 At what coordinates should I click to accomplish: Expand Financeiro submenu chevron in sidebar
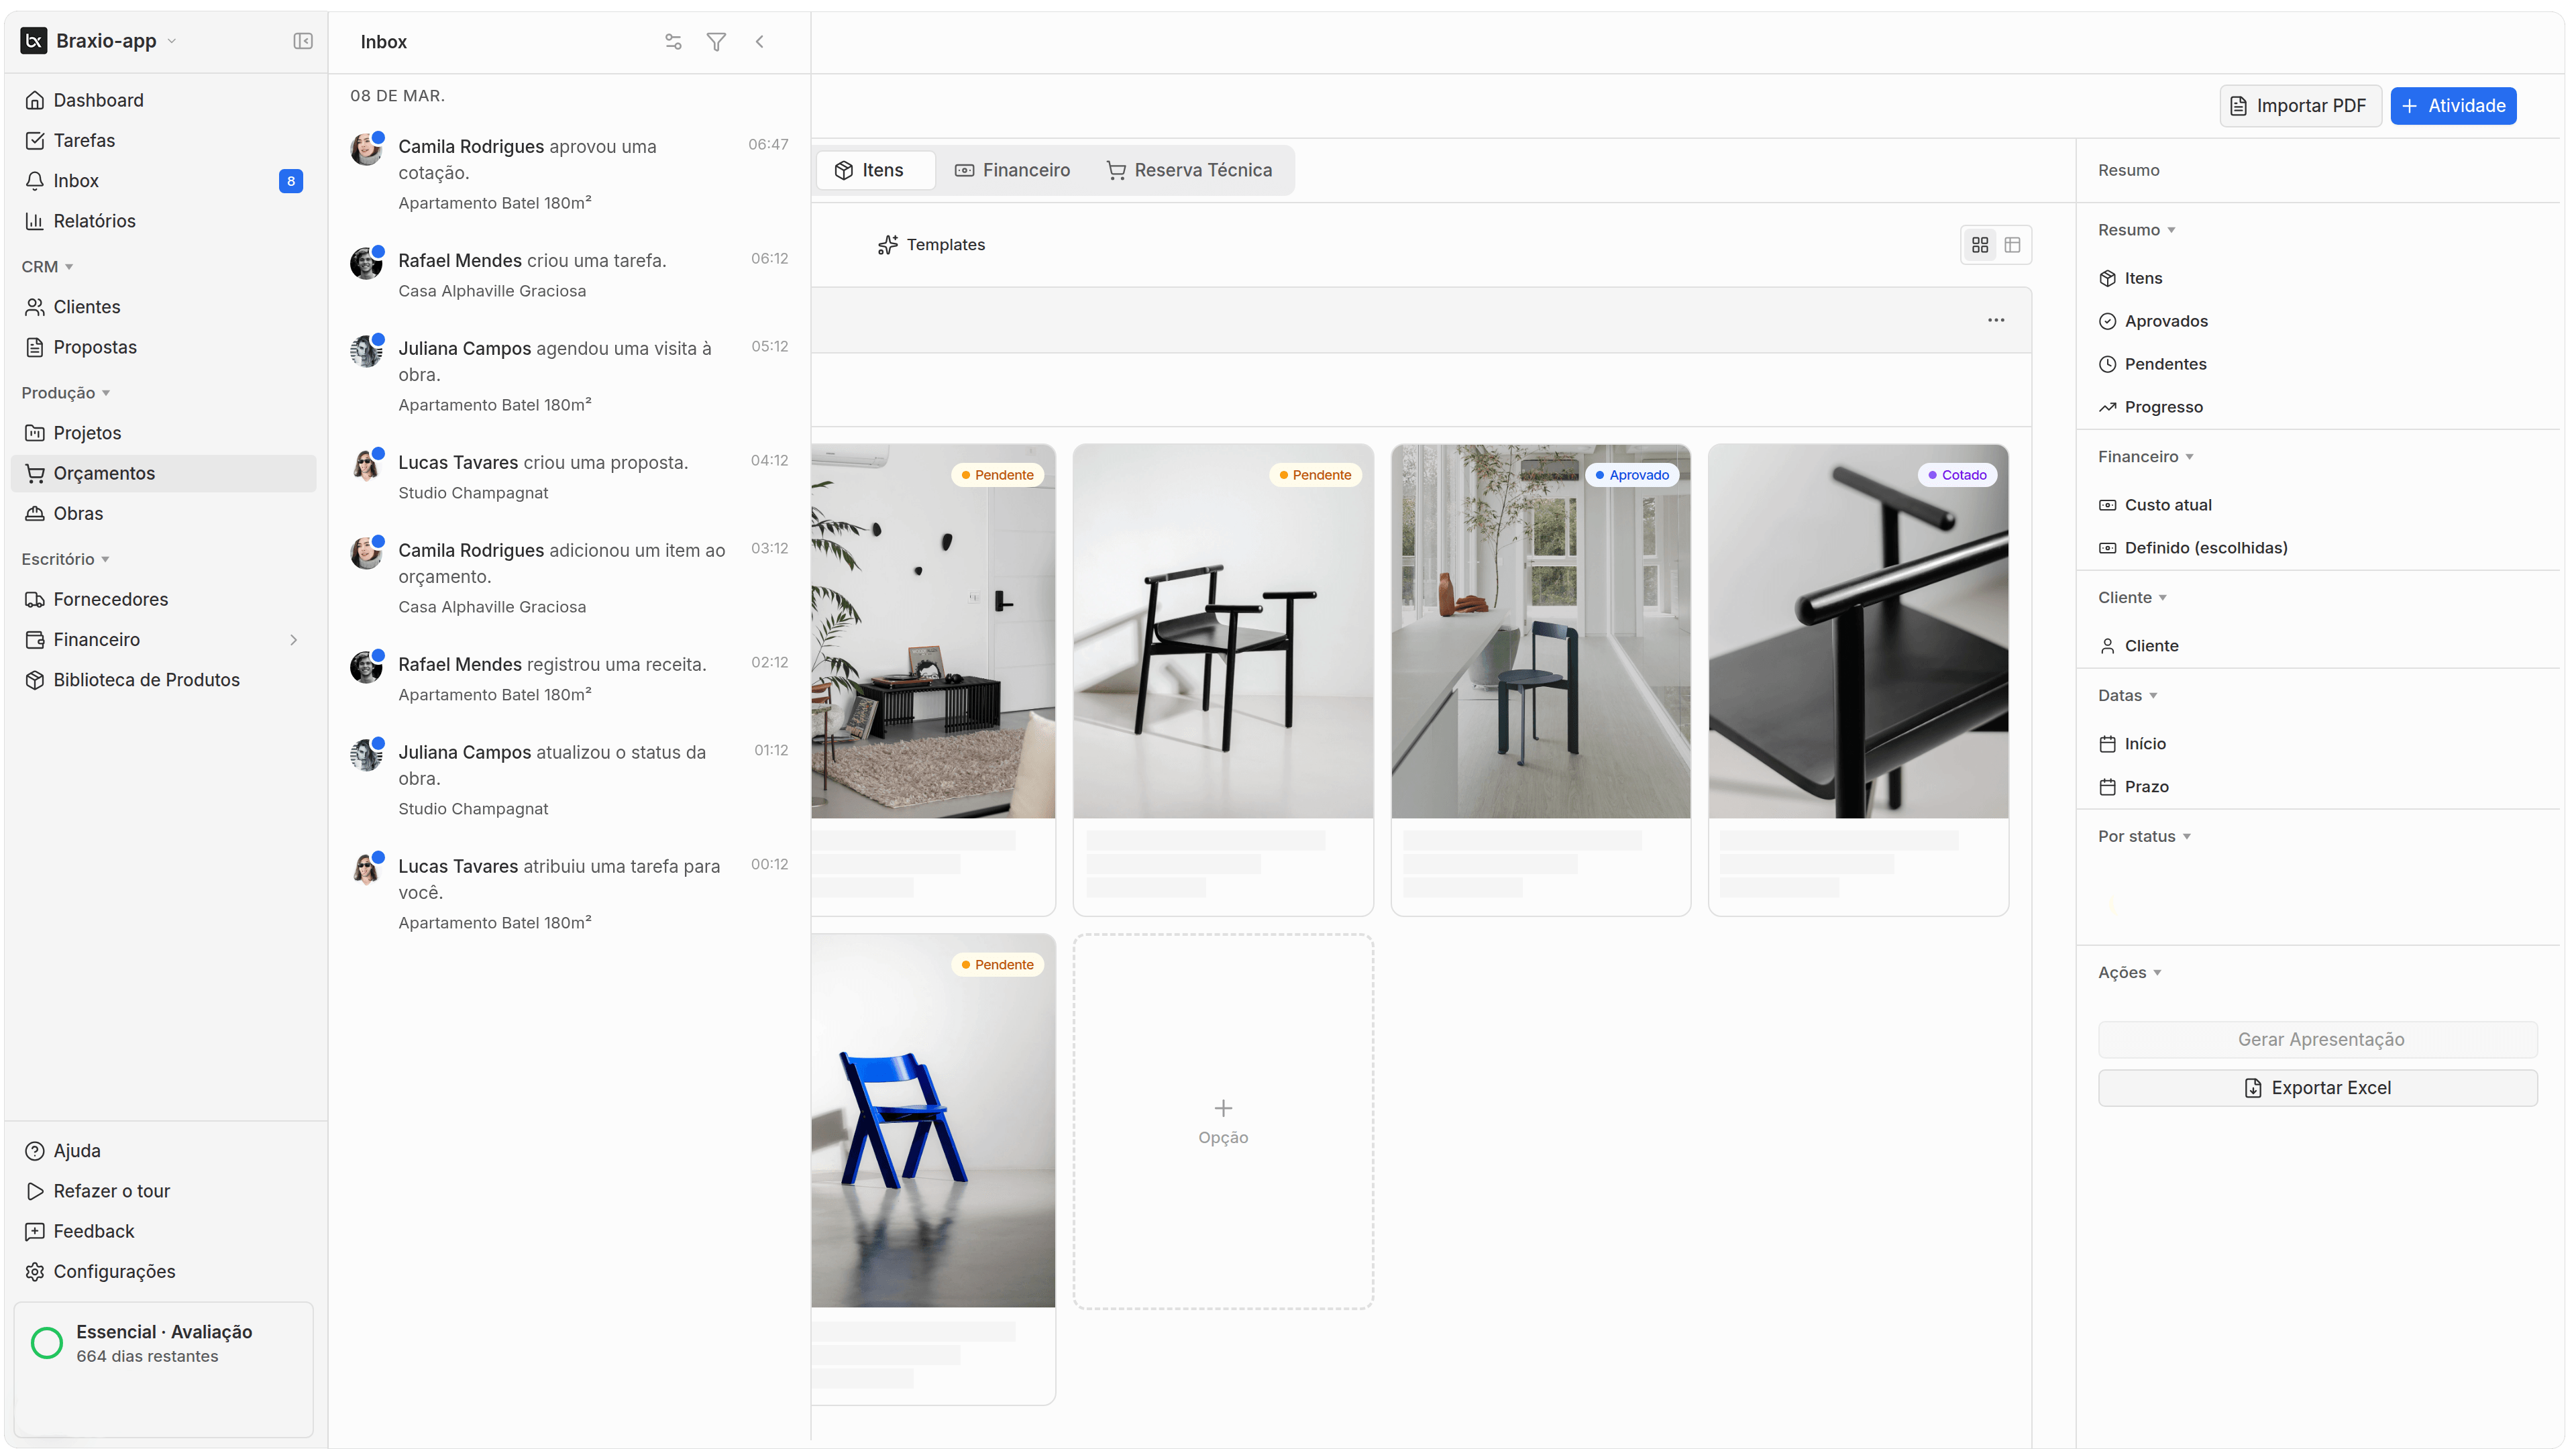tap(294, 640)
